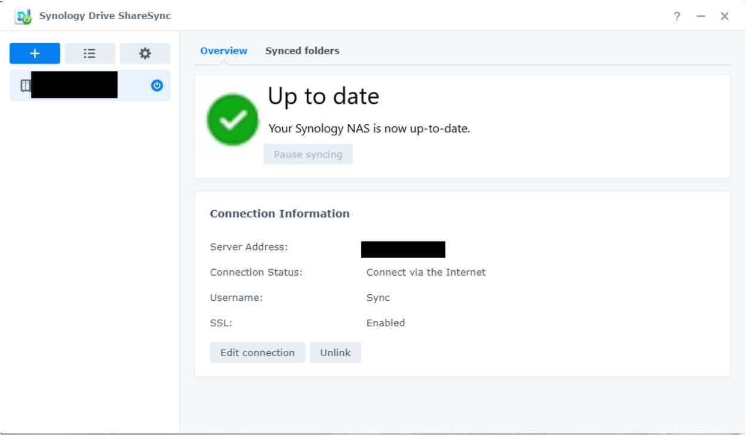Switch to the Synced folders tab
The height and width of the screenshot is (435, 745).
point(302,51)
